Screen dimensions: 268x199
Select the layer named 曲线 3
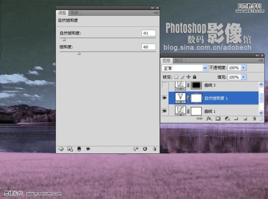pyautogui.click(x=210, y=85)
